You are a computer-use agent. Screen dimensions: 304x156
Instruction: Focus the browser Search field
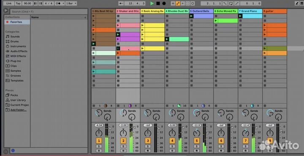49,11
